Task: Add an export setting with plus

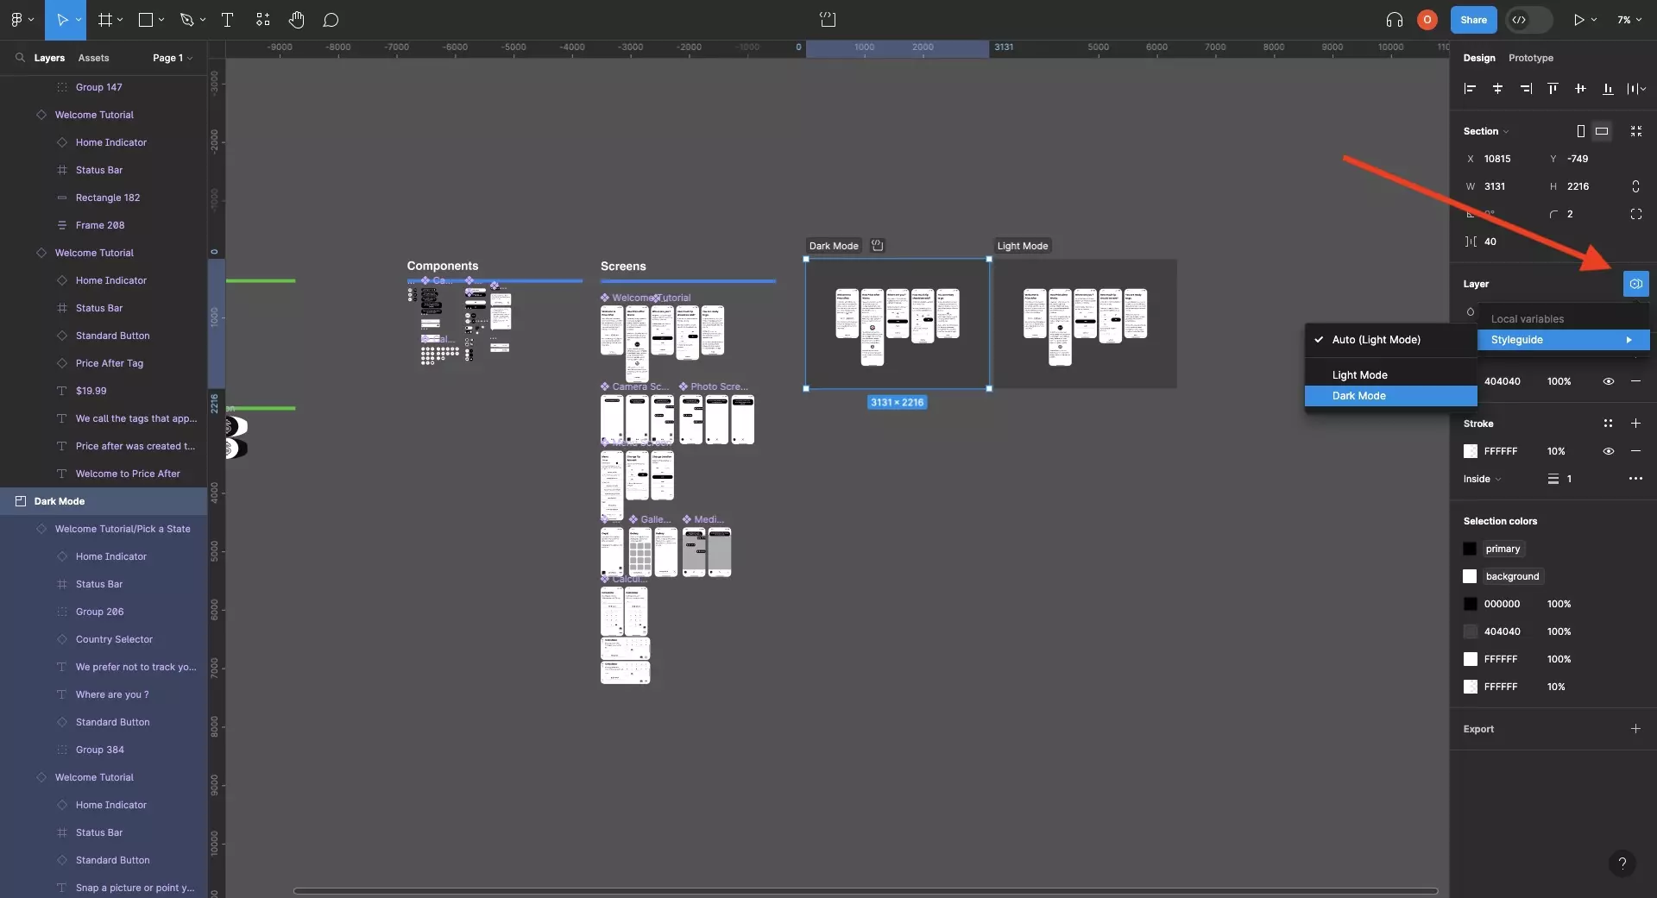Action: [x=1635, y=729]
